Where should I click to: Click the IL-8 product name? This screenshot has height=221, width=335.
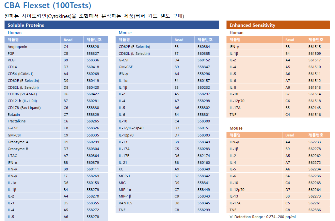pos(233,87)
